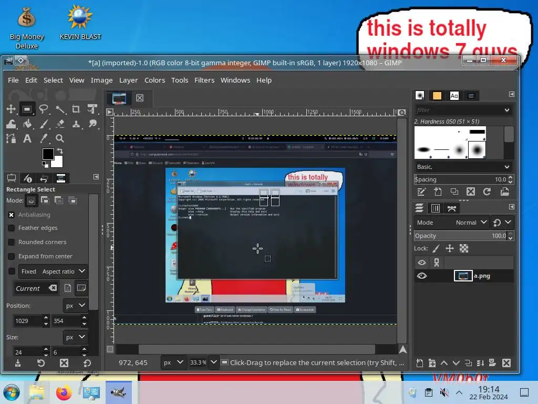The image size is (538, 404).
Task: Open the status bar px unit dropdown
Action: click(173, 362)
